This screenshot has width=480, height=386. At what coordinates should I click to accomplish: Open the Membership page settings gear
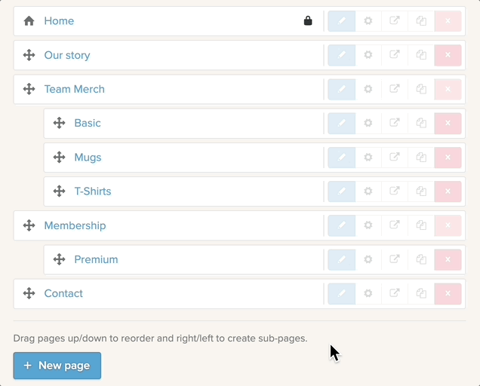(x=368, y=225)
